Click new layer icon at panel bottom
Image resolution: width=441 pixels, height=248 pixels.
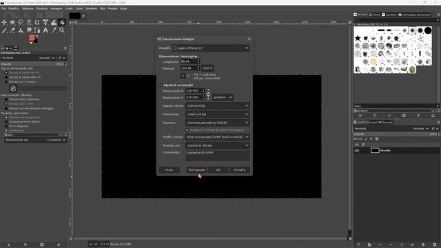(358, 245)
